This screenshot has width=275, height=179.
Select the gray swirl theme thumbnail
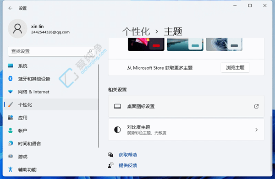click(224, 44)
